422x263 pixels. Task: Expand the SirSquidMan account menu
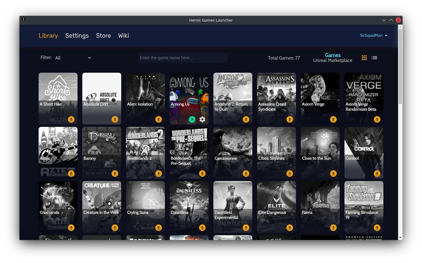coord(374,36)
